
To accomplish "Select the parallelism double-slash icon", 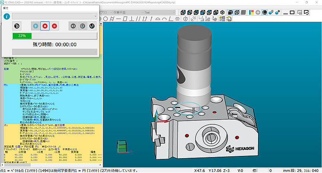I will (138, 19).
